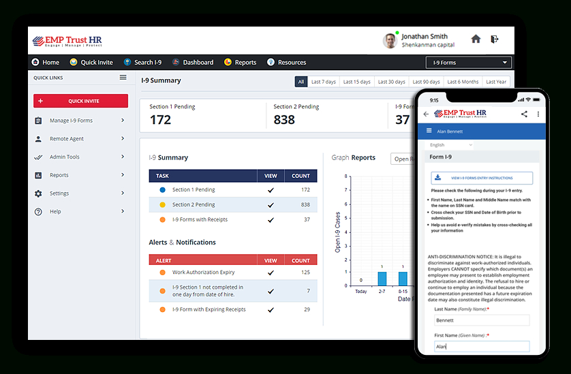Click the Manage I-9 Forms clipboard icon
The image size is (571, 374).
(38, 121)
